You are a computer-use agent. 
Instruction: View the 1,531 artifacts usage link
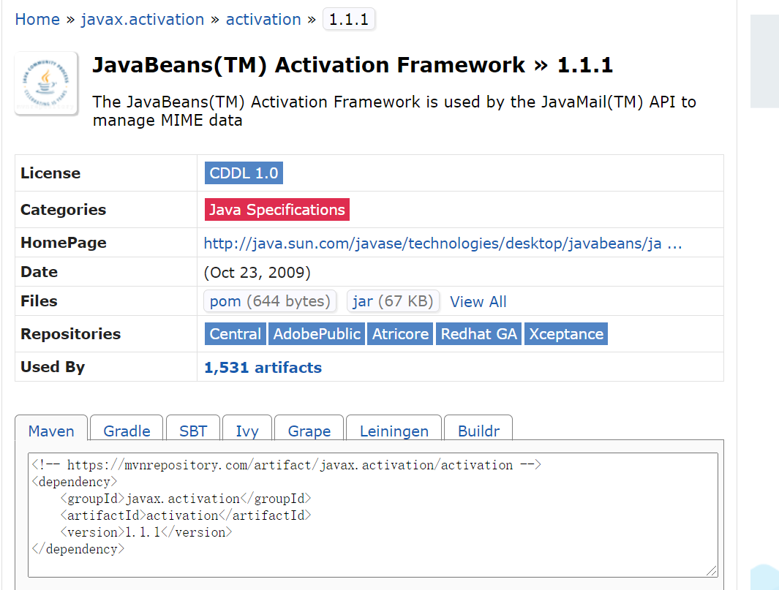[x=263, y=368]
